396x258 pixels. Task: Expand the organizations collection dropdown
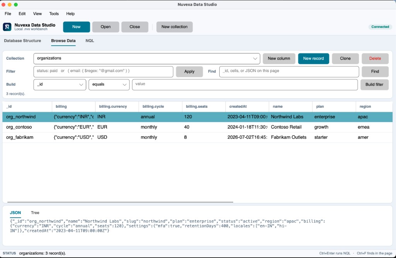coord(147,58)
